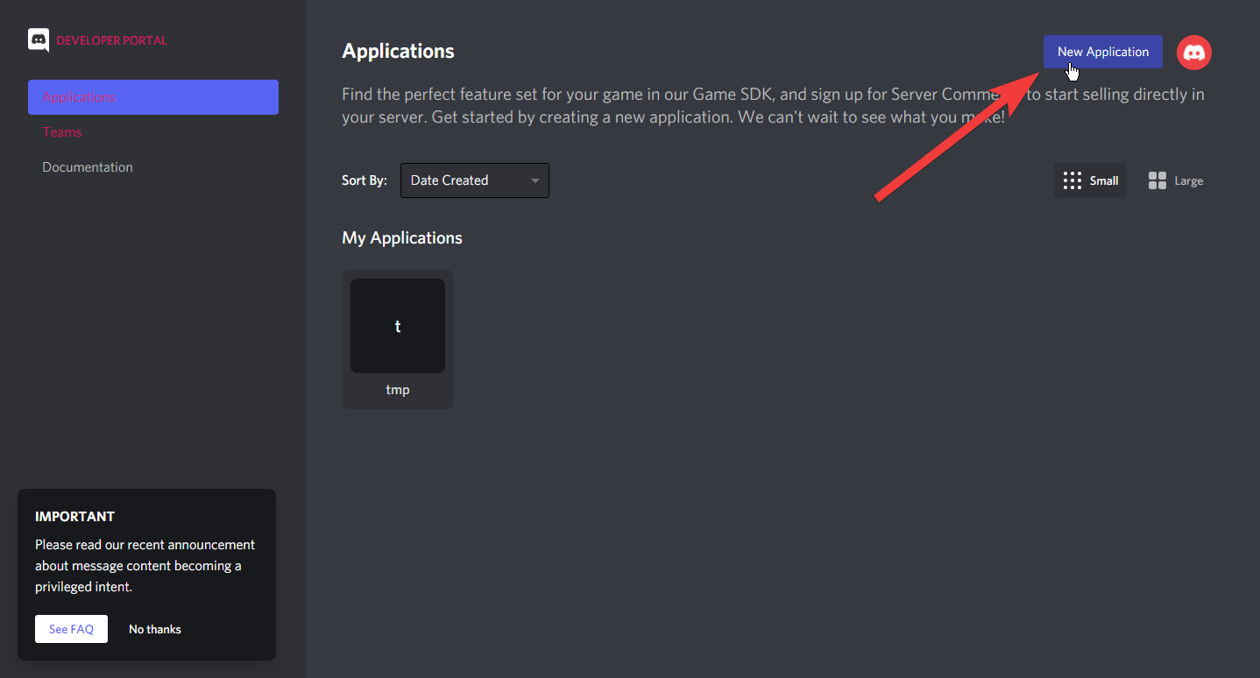Click the Sort By label text
This screenshot has height=678, width=1260.
pyautogui.click(x=364, y=180)
